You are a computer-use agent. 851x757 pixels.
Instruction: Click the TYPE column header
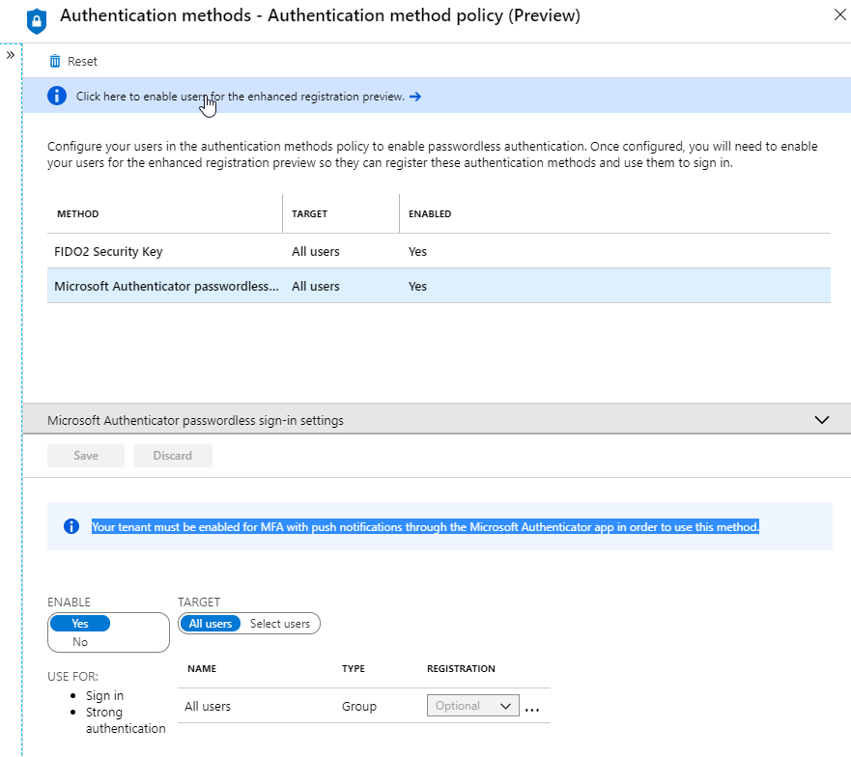point(354,668)
